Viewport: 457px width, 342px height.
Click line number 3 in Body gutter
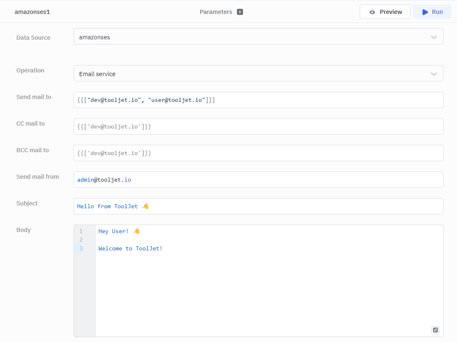[81, 248]
